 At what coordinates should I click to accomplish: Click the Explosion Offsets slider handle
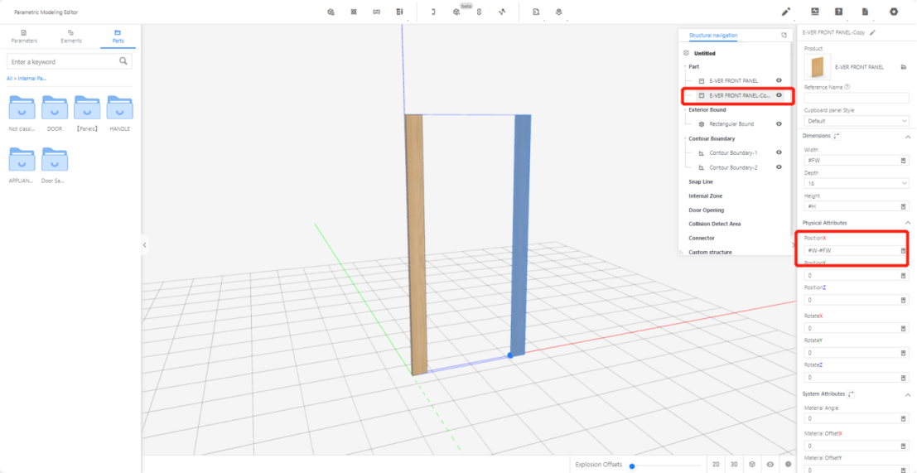pyautogui.click(x=632, y=466)
